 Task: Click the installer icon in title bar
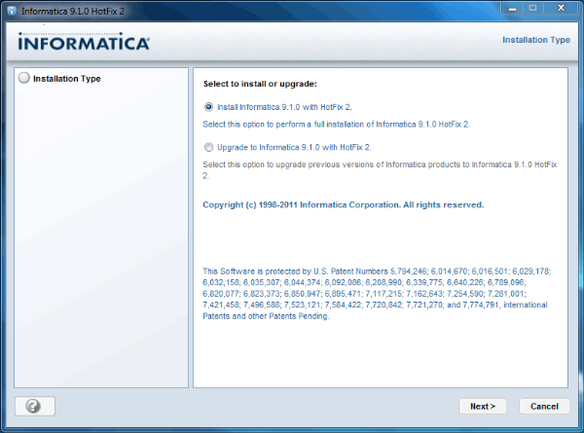pyautogui.click(x=12, y=11)
